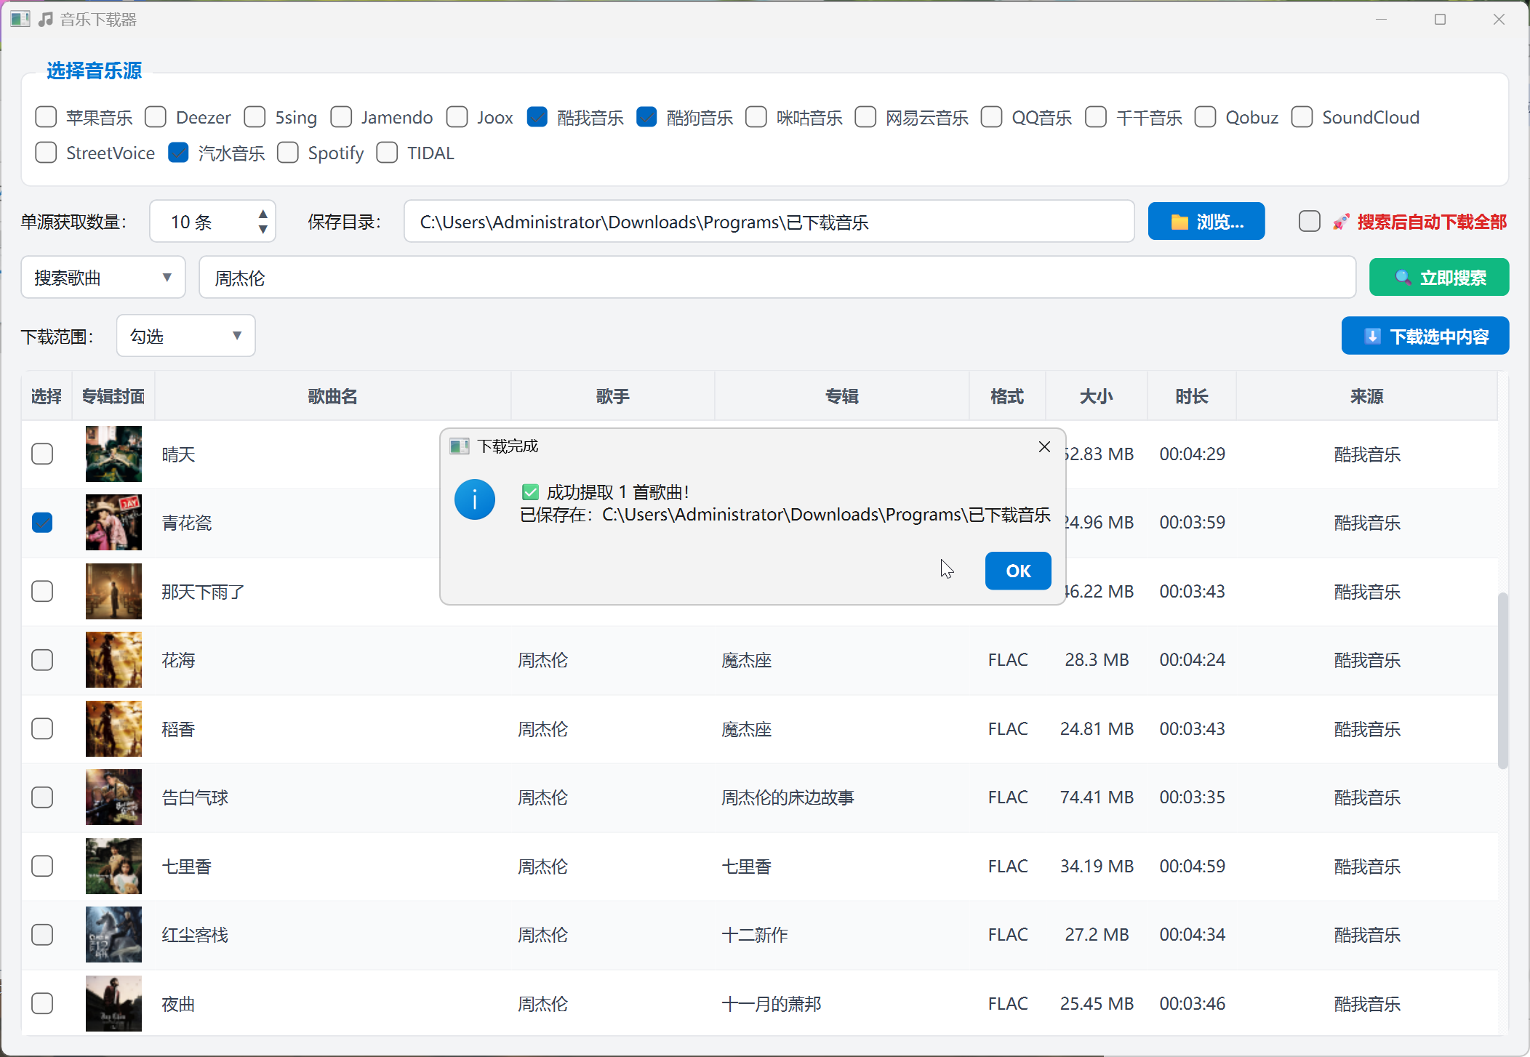Sort by the 歌曲名 column header
This screenshot has width=1530, height=1057.
coord(332,396)
